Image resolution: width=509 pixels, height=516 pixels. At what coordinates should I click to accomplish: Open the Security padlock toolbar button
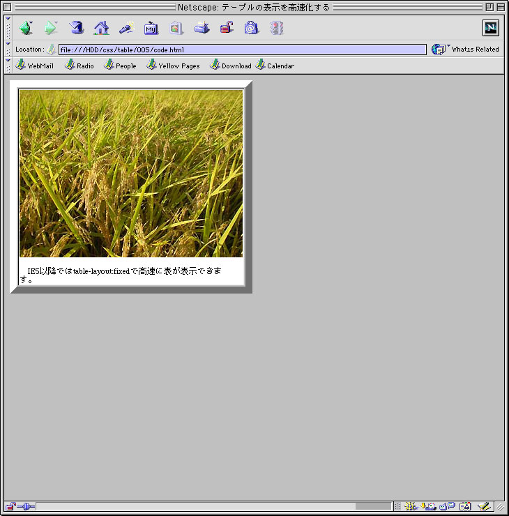point(227,28)
